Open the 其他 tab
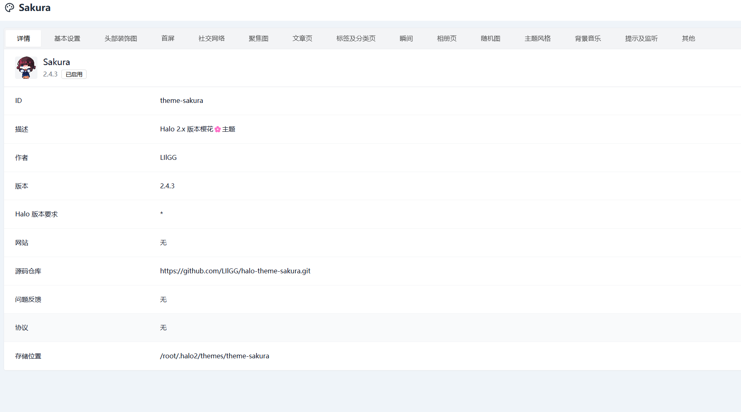 pyautogui.click(x=688, y=39)
